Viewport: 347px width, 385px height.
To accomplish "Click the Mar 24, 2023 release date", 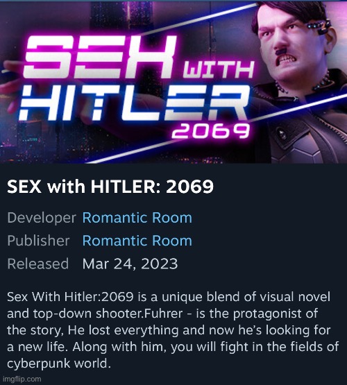I will click(x=130, y=264).
